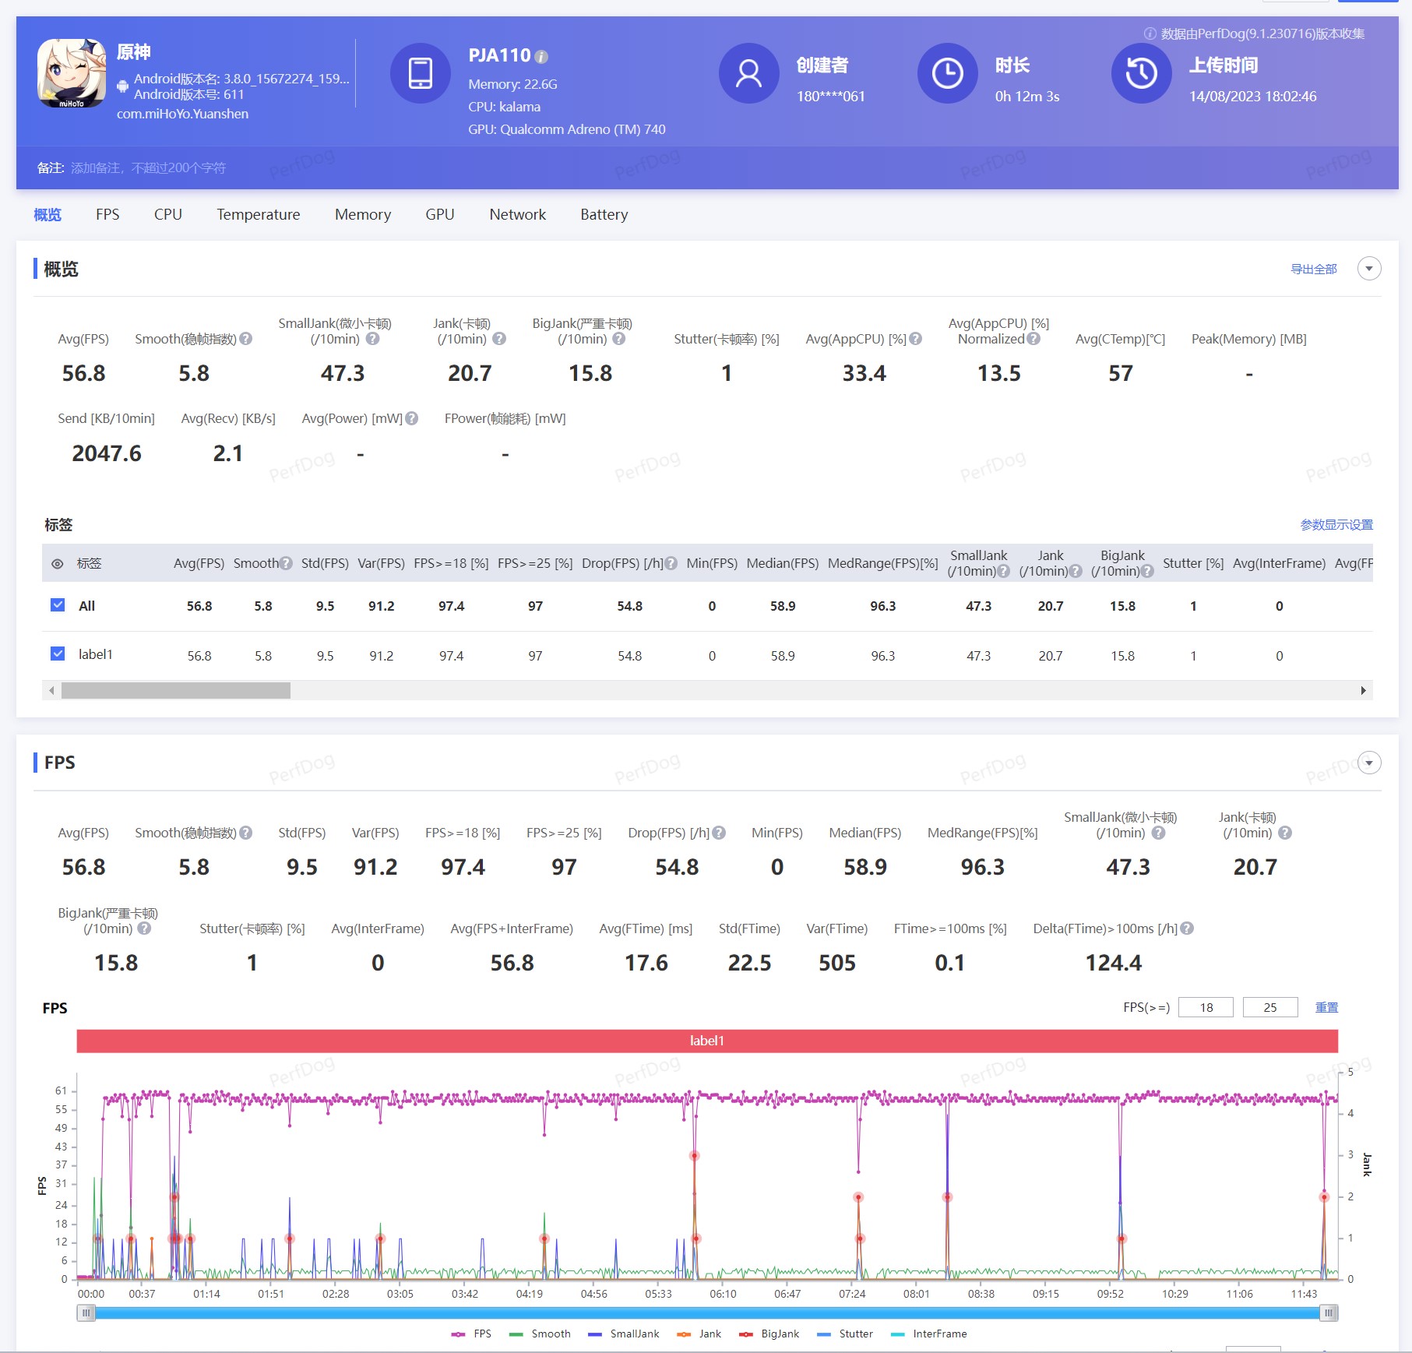Open help for overview Jank metric

click(x=500, y=339)
